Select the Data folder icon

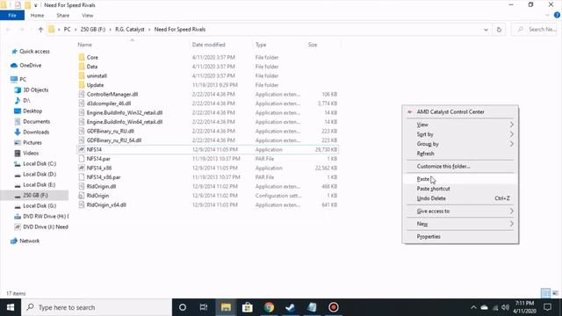coord(82,67)
